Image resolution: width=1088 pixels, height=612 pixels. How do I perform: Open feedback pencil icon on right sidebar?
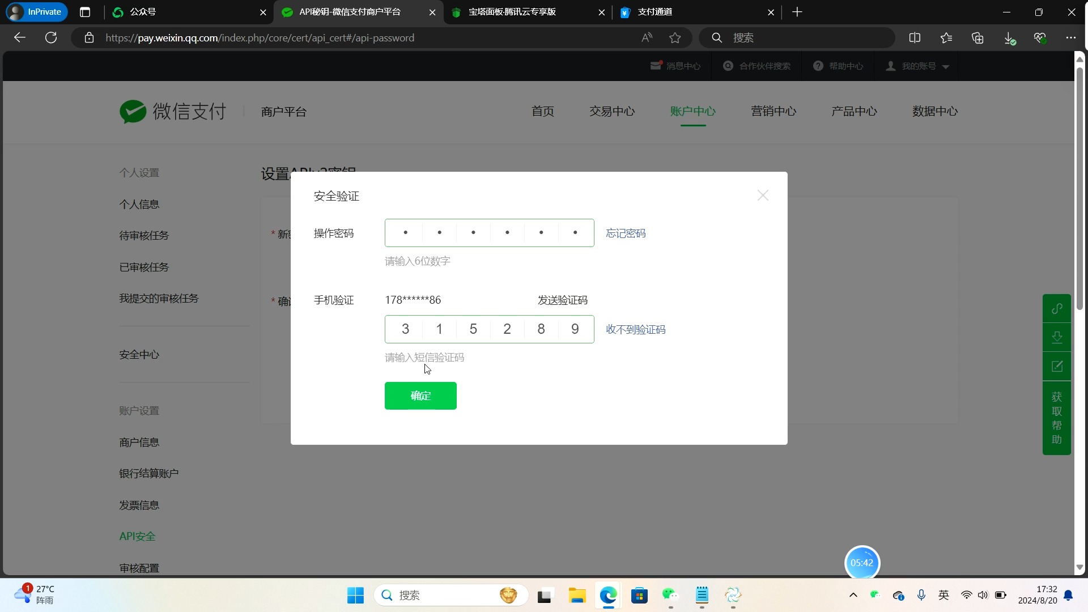(x=1057, y=366)
